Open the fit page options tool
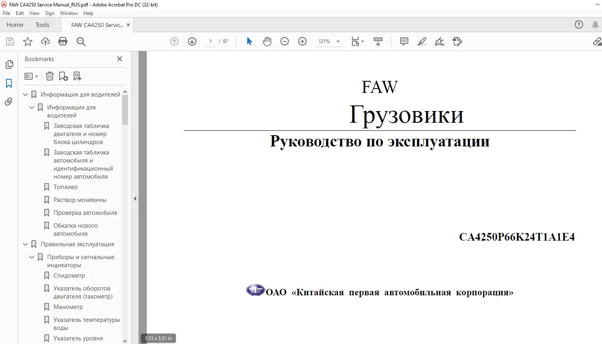Screen dimensions: 602x344 click(357, 41)
